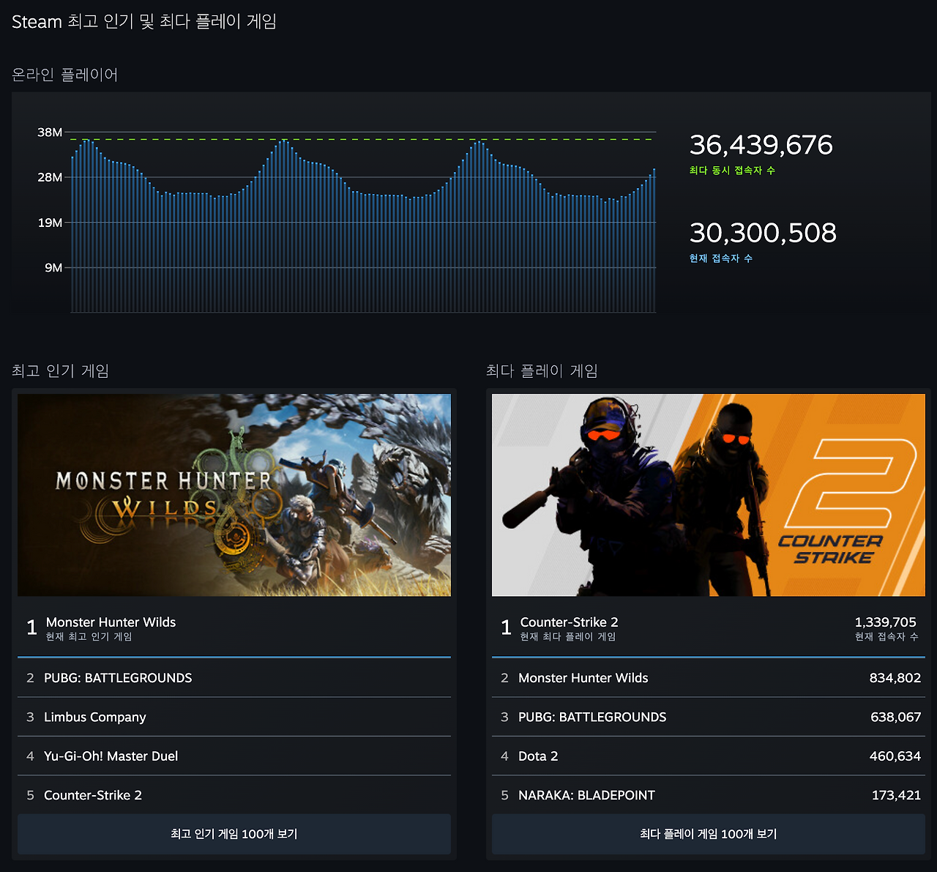
Task: Click the 19M axis label on the chart
Action: 50,223
